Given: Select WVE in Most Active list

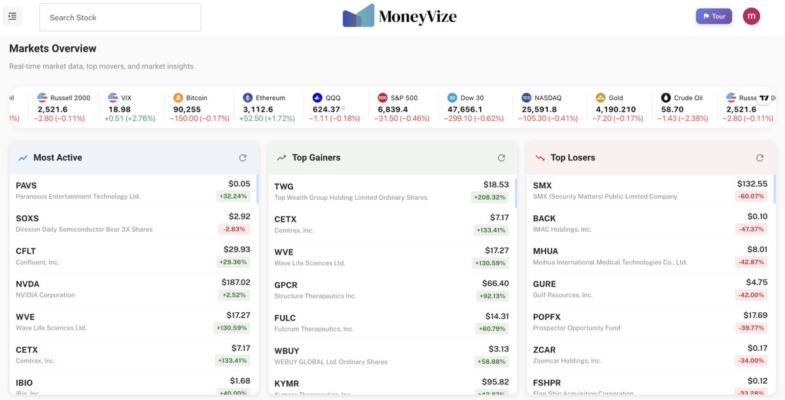Looking at the screenshot, I should [133, 321].
